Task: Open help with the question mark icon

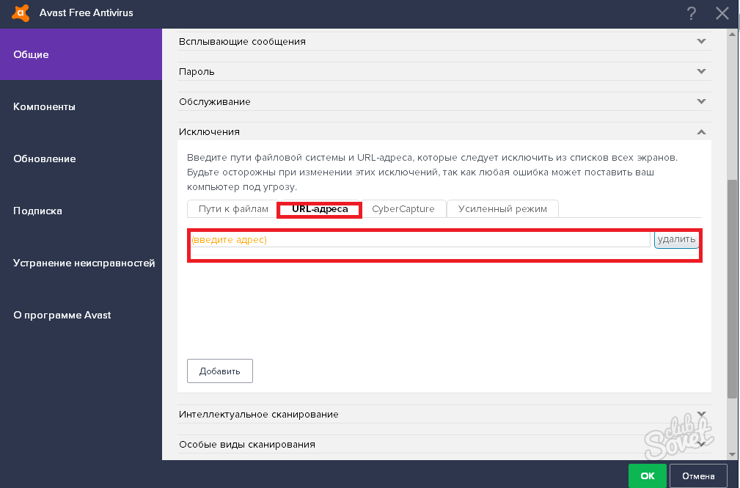Action: pyautogui.click(x=691, y=13)
